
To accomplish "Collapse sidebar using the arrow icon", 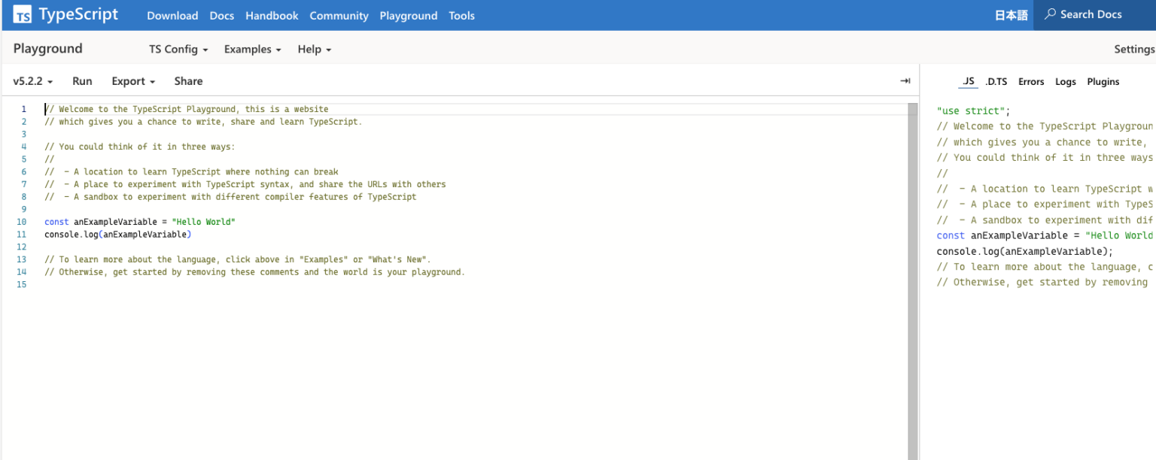I will click(905, 81).
